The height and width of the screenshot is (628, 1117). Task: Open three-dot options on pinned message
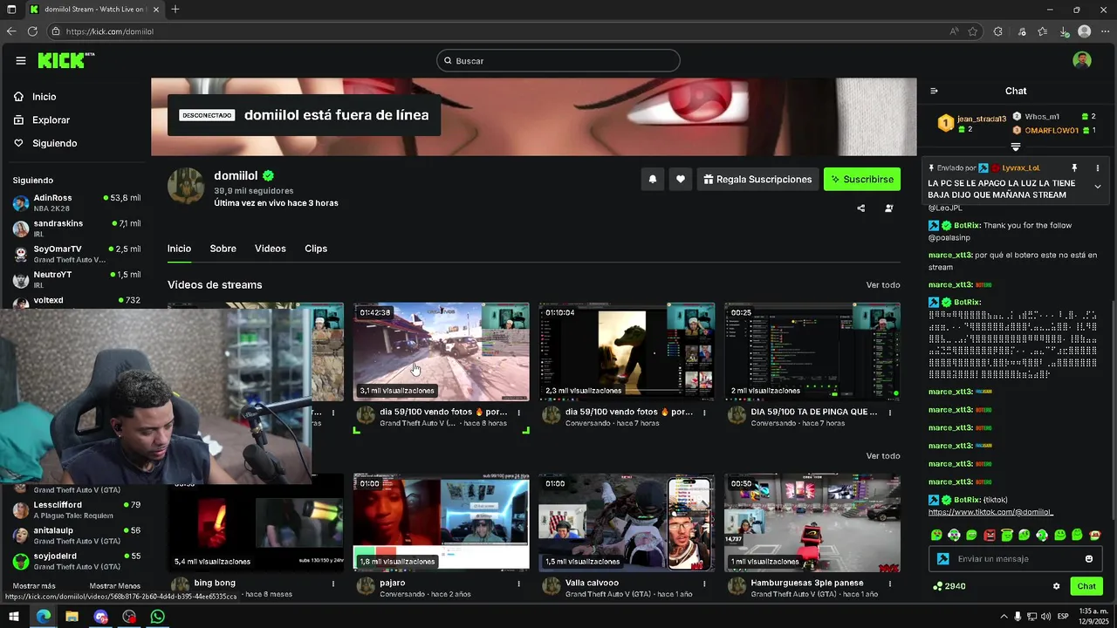(x=1098, y=167)
